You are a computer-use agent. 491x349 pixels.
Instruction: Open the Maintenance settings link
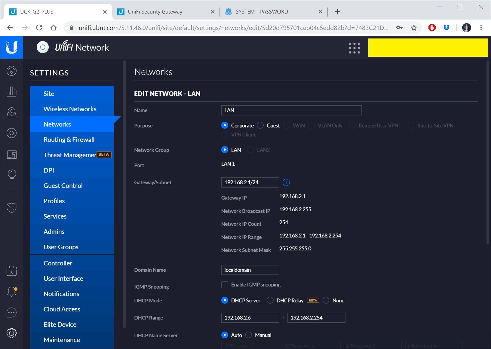[62, 340]
